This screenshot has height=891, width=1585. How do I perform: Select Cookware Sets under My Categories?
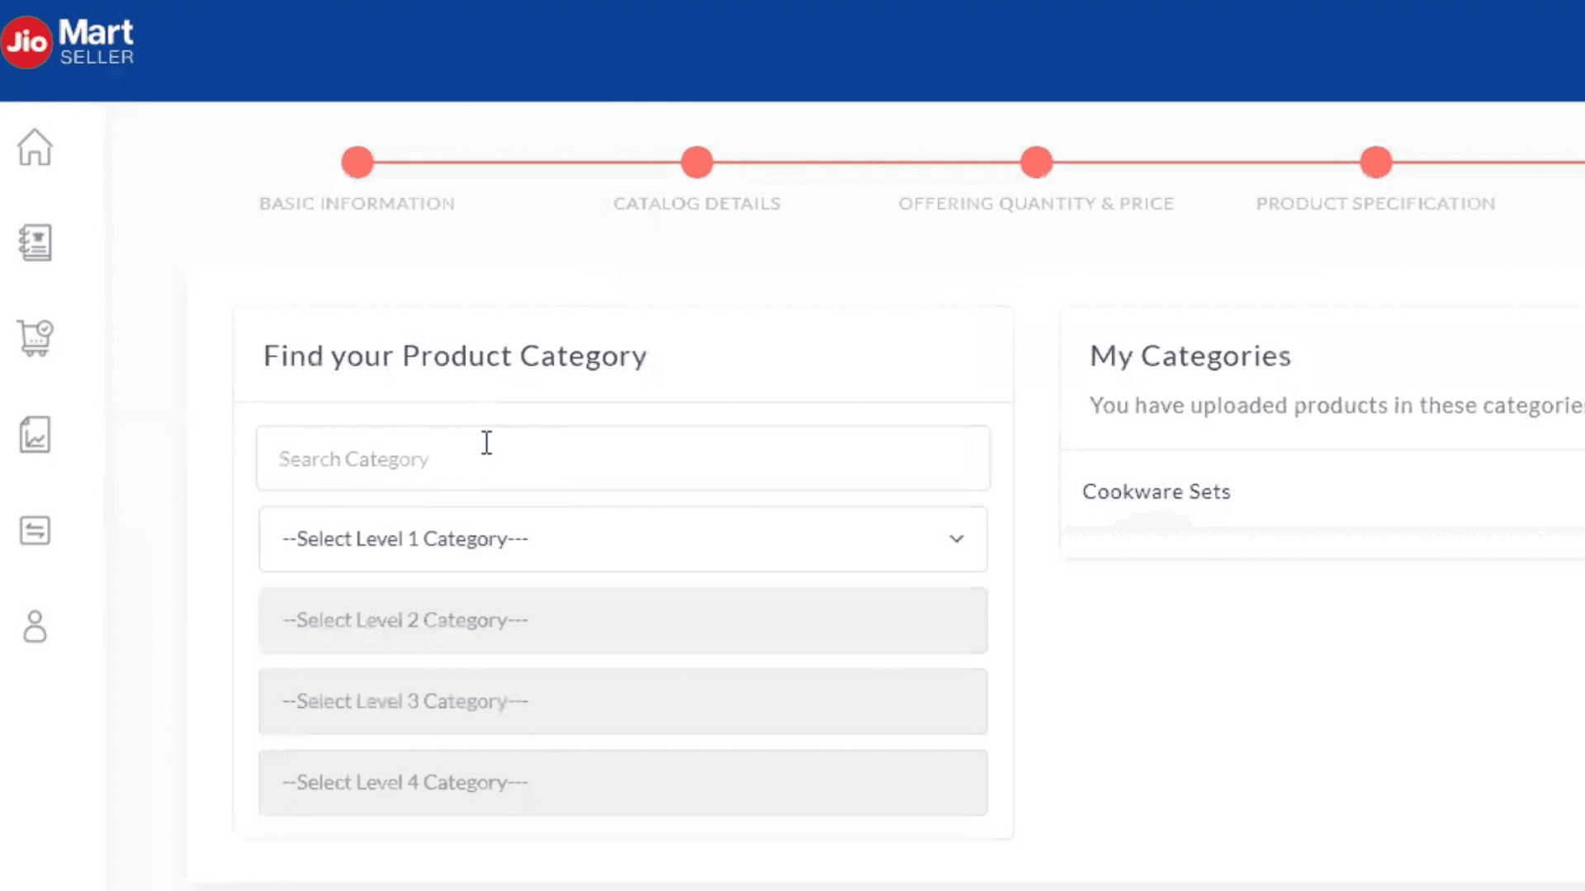(x=1156, y=492)
